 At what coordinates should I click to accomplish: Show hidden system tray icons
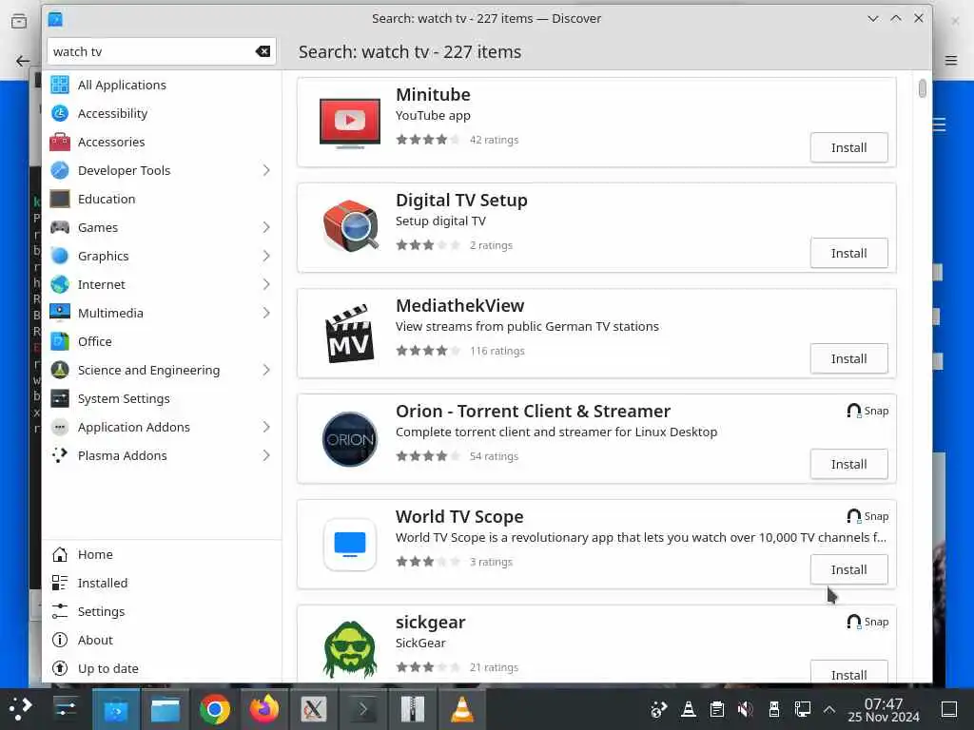coord(829,709)
